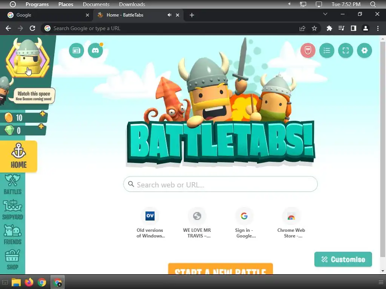Open Chrome Web Store shortcut

click(x=291, y=223)
